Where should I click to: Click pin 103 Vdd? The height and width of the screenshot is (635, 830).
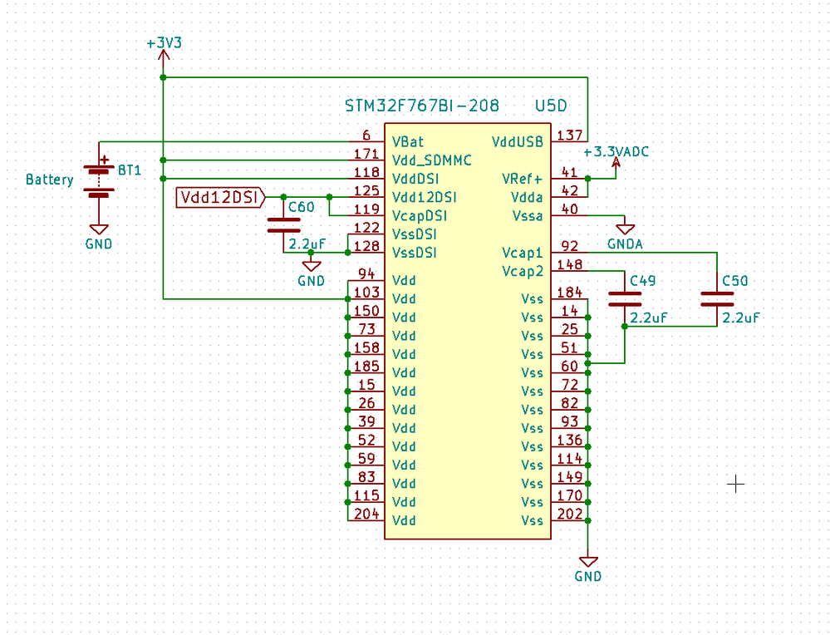[x=366, y=298]
